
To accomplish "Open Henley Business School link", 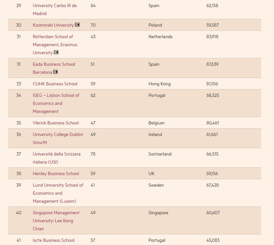I will 56,174.
